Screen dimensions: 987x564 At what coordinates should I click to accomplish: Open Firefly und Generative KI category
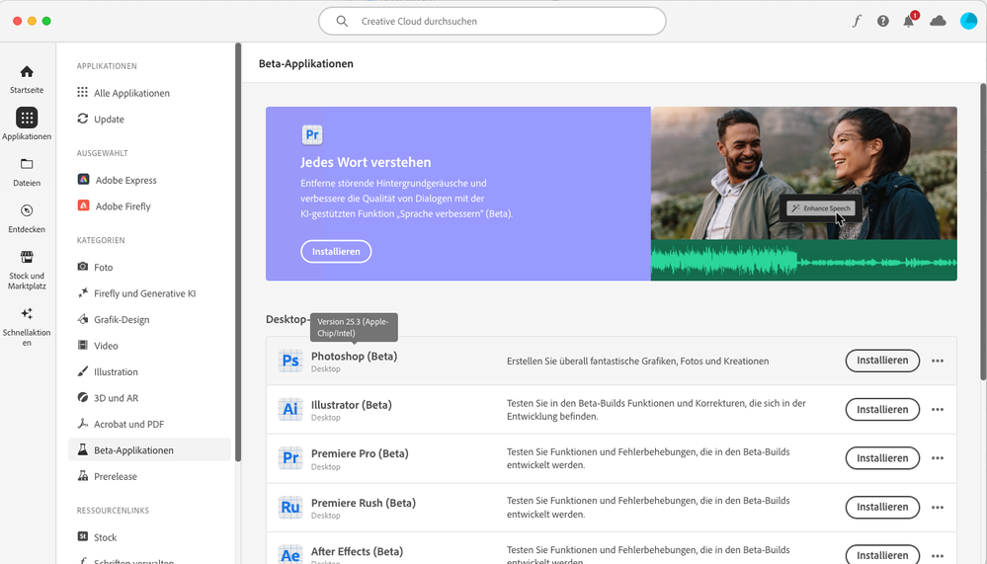pos(149,293)
